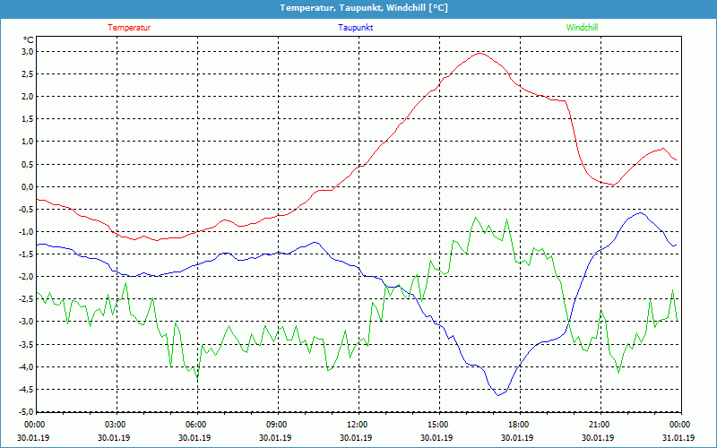Click the -3,0 y-axis value
Viewport: 717px width, 448px height.
27,322
